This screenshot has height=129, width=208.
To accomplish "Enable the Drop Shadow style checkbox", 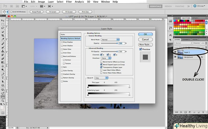I will click(x=62, y=42).
